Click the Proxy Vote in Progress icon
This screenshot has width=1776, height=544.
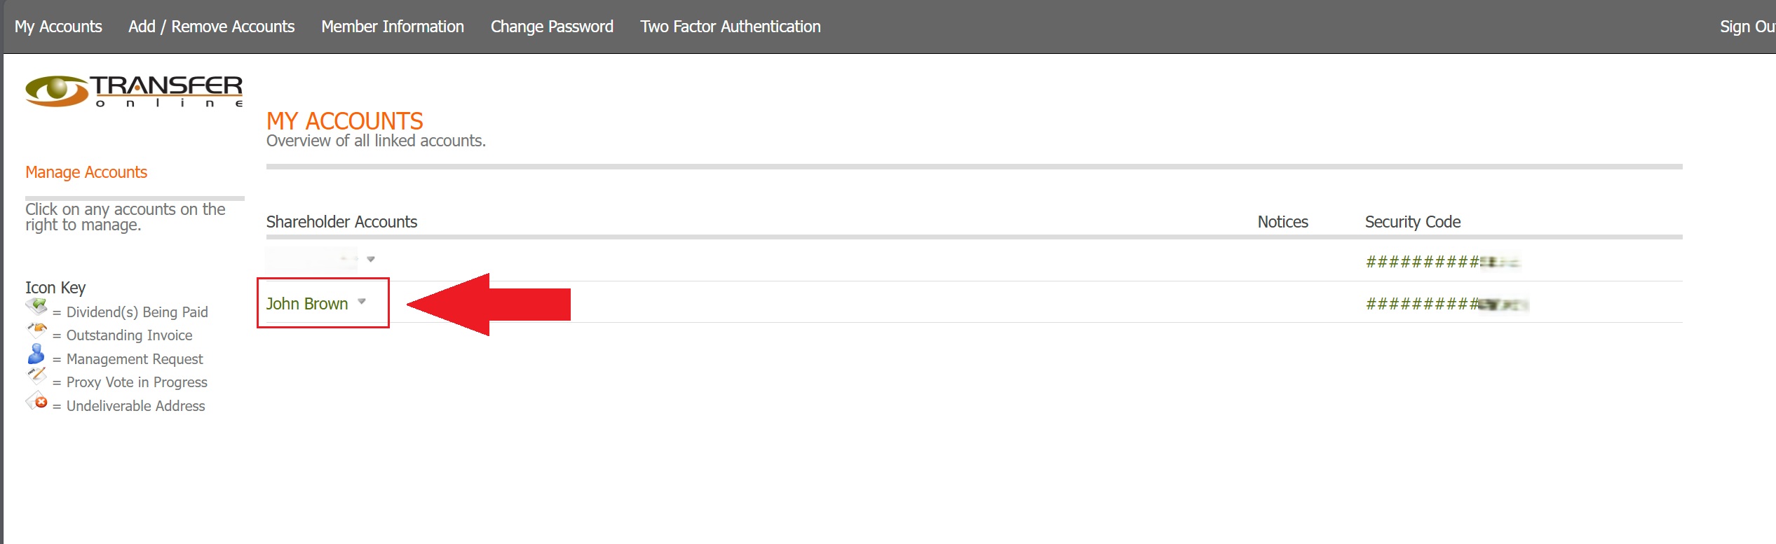[36, 377]
